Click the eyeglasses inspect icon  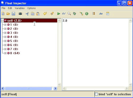(64, 14)
